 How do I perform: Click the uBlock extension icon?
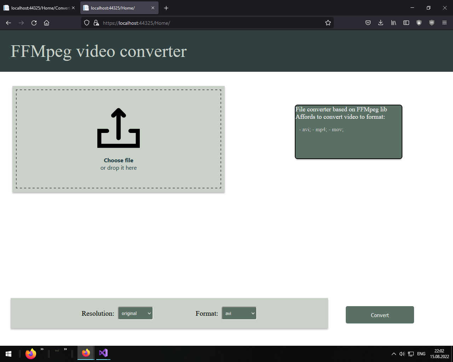(431, 23)
